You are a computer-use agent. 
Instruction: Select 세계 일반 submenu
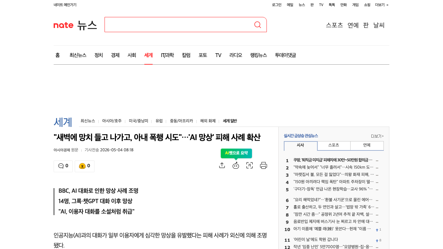tap(230, 121)
